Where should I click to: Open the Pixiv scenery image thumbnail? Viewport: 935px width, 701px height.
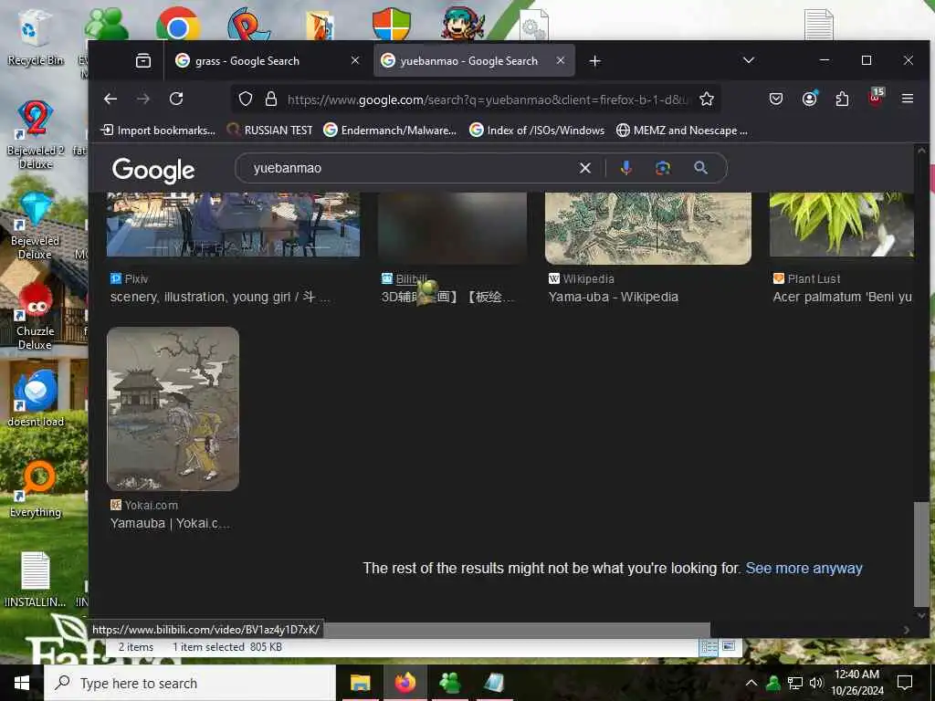click(x=233, y=225)
